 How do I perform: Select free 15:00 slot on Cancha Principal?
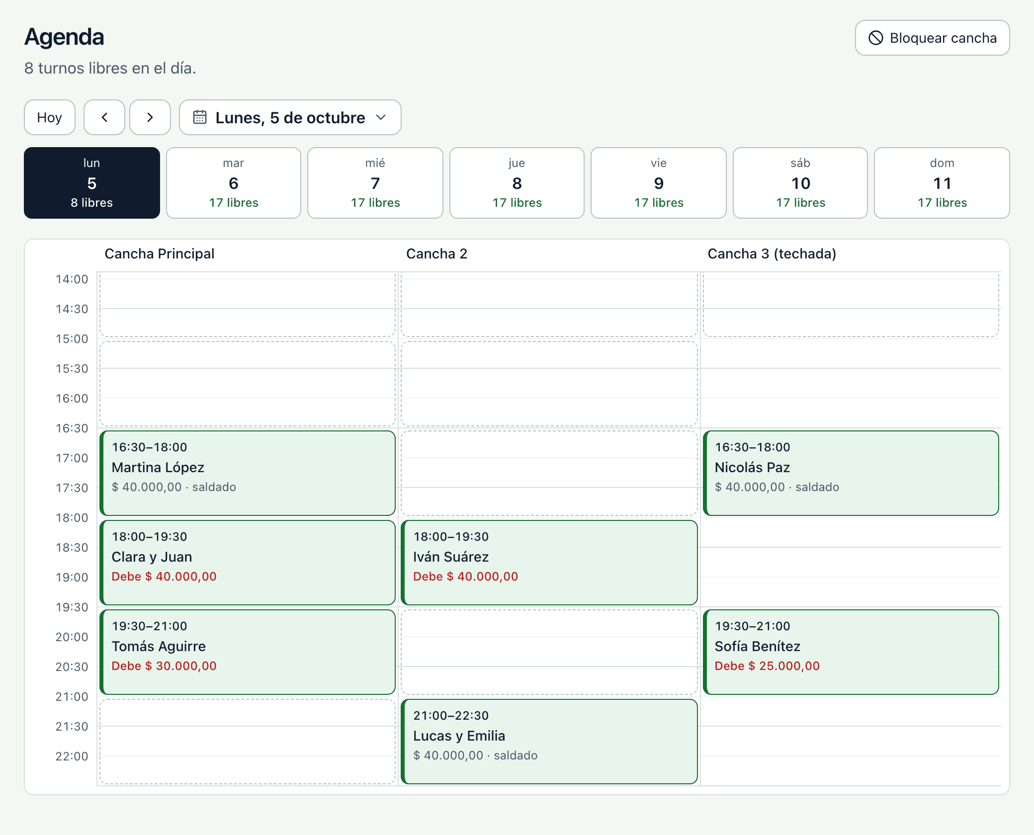248,384
